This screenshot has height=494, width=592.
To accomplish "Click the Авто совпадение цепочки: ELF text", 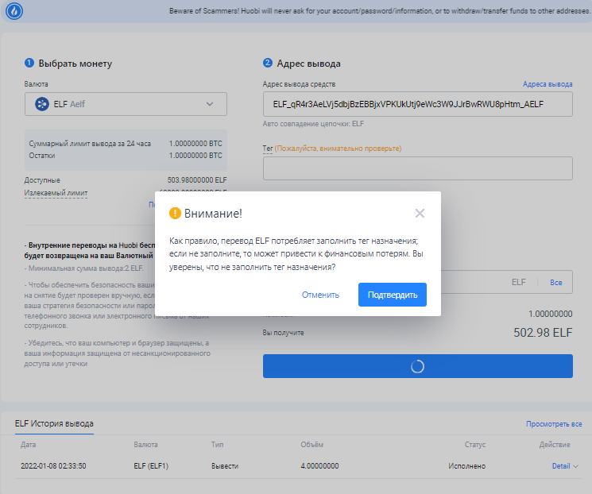I will click(x=313, y=124).
